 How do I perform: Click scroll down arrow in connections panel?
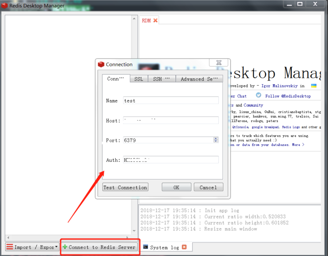coord(134,231)
